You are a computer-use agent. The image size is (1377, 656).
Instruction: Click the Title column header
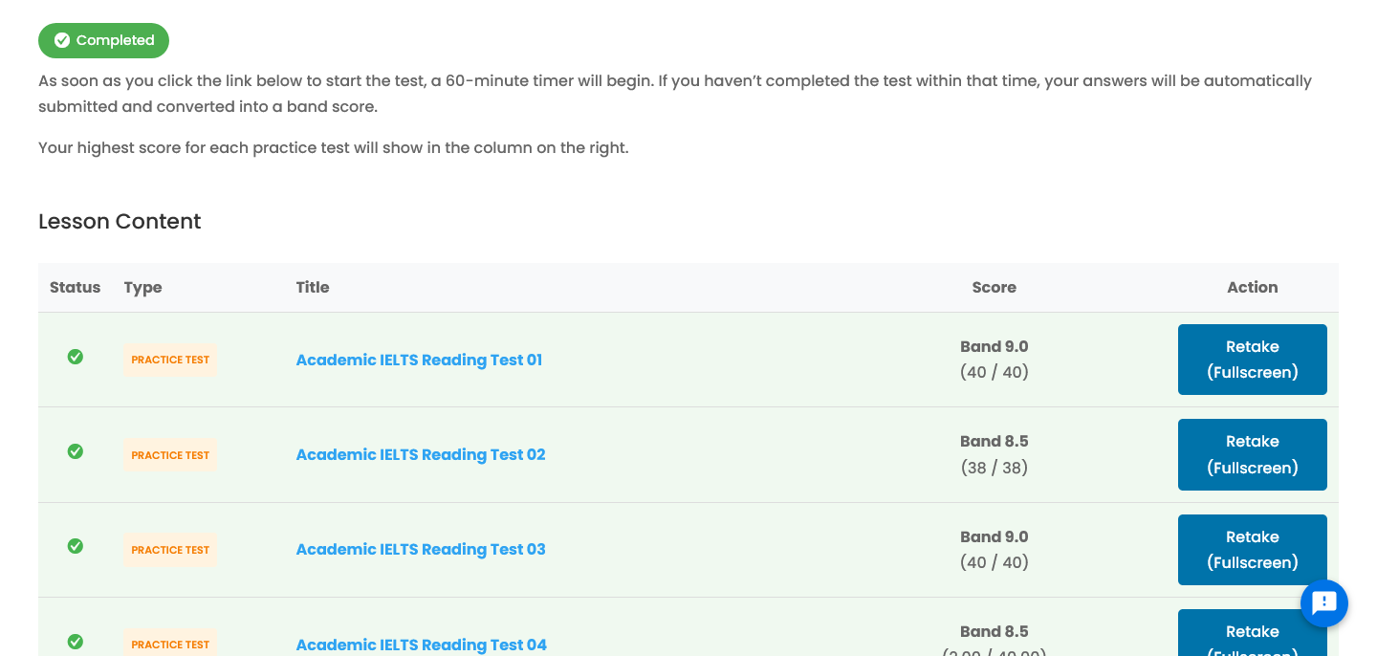313,287
